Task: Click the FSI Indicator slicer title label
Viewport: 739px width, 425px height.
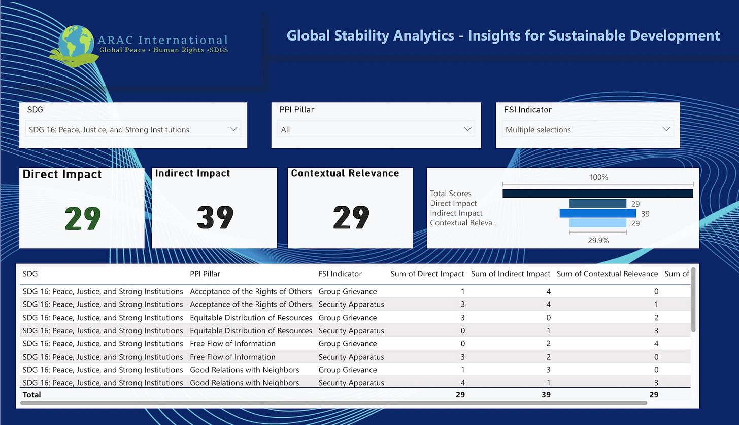Action: point(527,109)
